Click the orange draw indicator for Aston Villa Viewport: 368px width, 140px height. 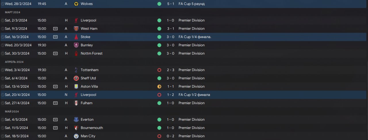tap(159, 87)
